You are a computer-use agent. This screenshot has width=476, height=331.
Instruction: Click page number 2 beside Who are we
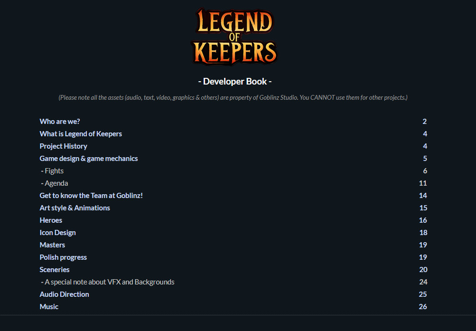[x=425, y=122]
